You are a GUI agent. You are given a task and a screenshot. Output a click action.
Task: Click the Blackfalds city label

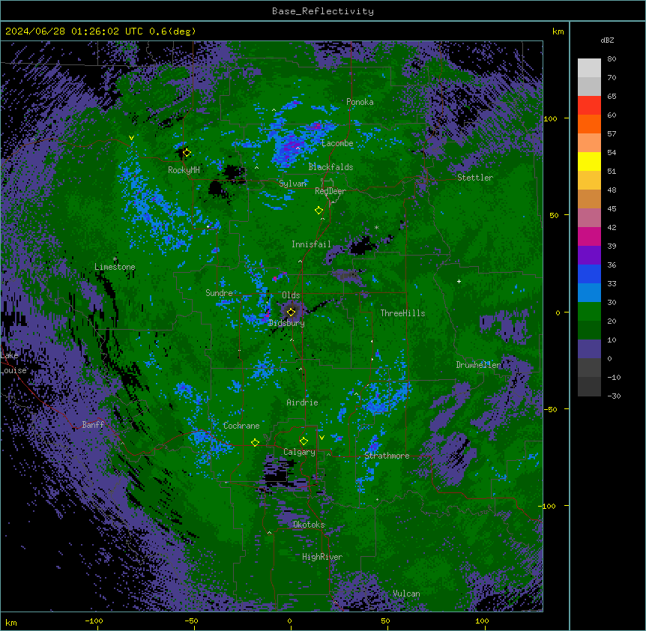pyautogui.click(x=330, y=167)
